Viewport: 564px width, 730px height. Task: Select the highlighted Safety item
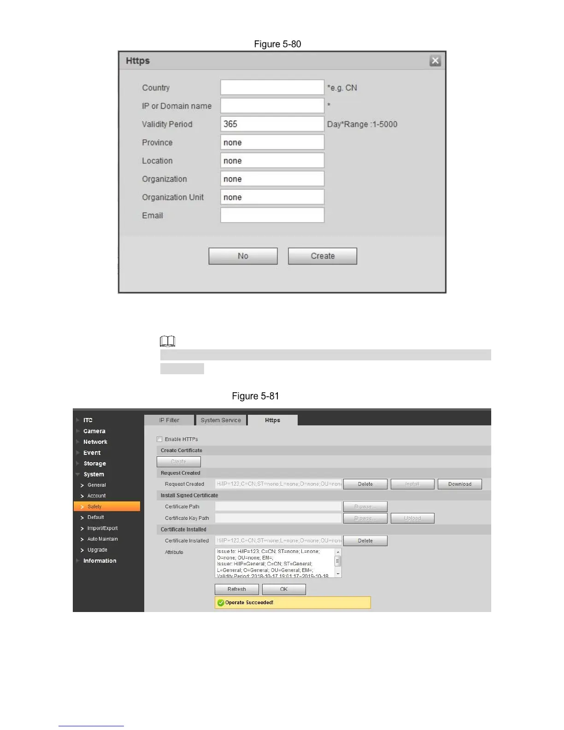(107, 506)
